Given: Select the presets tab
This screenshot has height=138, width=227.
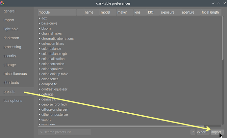Looking at the screenshot, I should coord(17,92).
